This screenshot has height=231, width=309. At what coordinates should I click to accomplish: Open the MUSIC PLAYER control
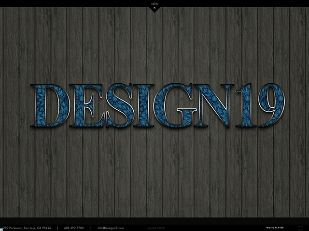[275, 228]
